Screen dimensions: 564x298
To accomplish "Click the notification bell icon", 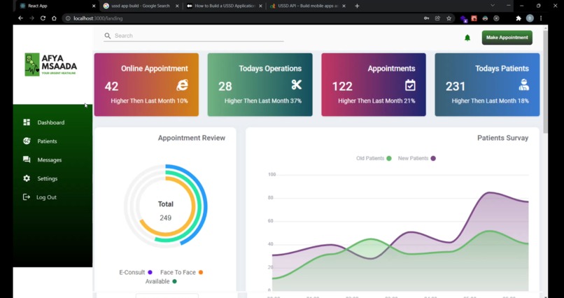I will [x=467, y=38].
